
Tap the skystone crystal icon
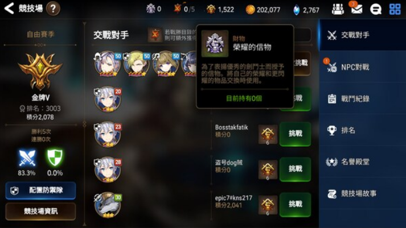(x=297, y=10)
